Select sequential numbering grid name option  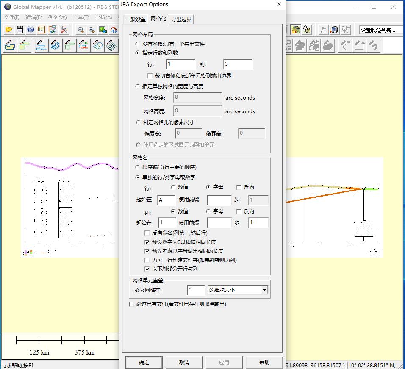[x=137, y=167]
